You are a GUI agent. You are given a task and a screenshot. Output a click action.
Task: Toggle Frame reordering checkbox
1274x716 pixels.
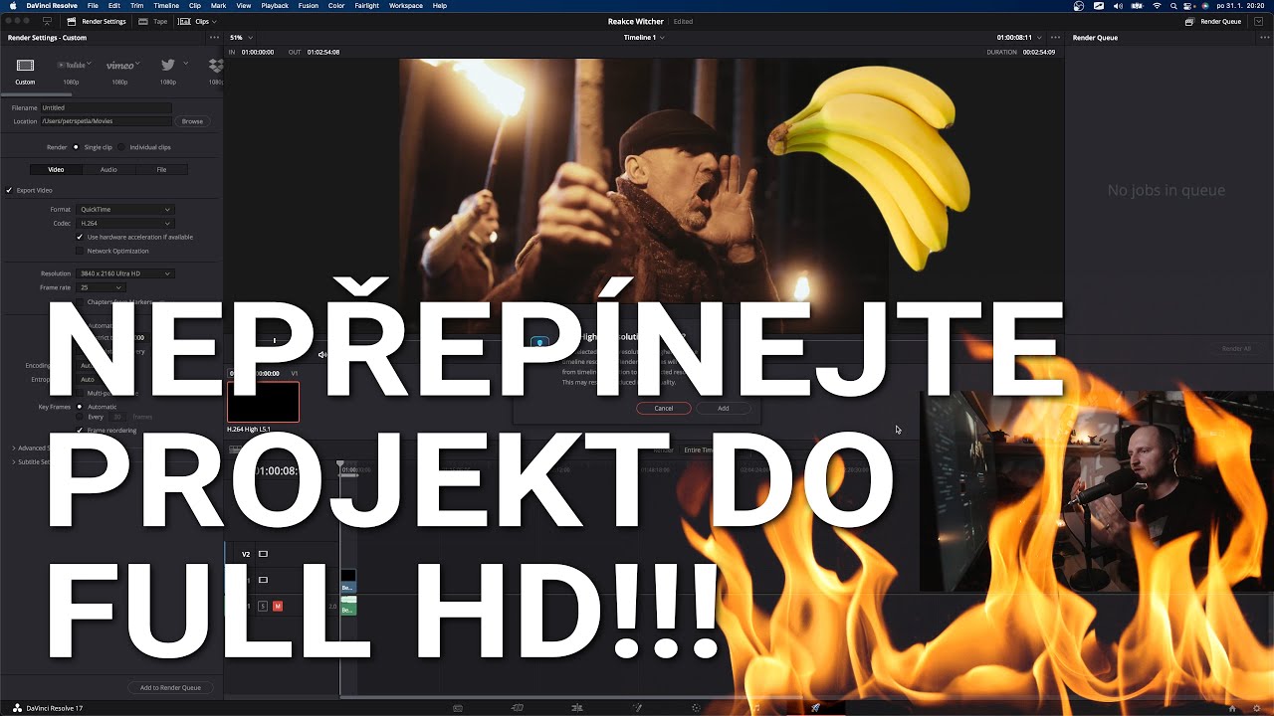pyautogui.click(x=80, y=431)
